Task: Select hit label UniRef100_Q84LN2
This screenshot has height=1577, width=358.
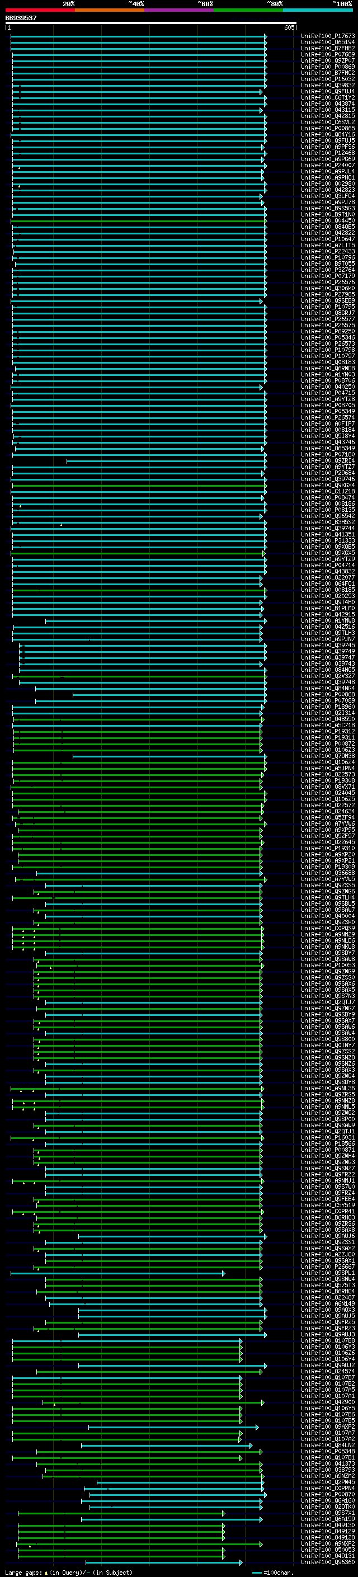Action: pyautogui.click(x=328, y=1446)
